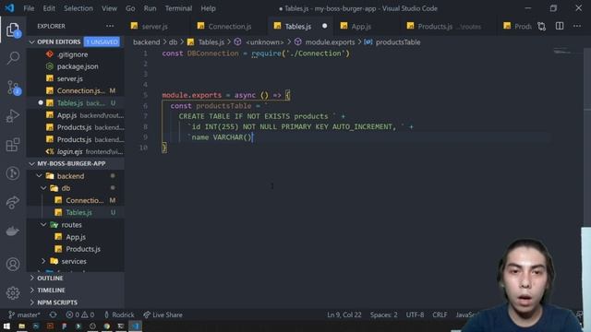Open the Go menu
Image resolution: width=591 pixels, height=332 pixels.
click(x=130, y=8)
